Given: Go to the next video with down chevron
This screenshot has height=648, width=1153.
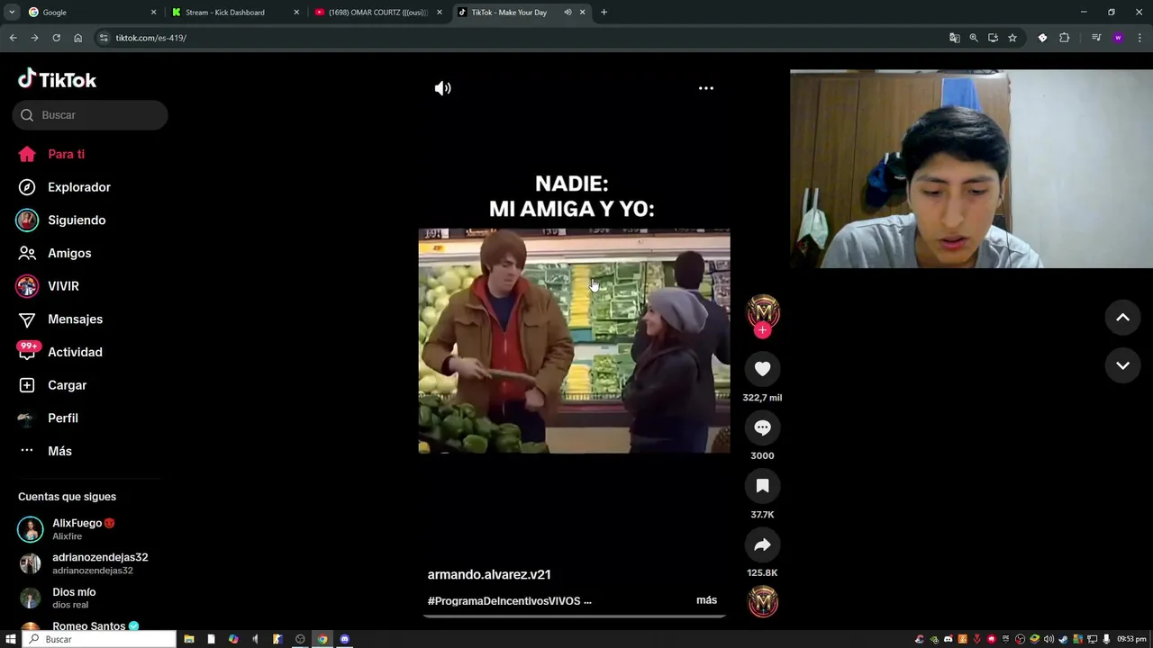Looking at the screenshot, I should pos(1122,365).
